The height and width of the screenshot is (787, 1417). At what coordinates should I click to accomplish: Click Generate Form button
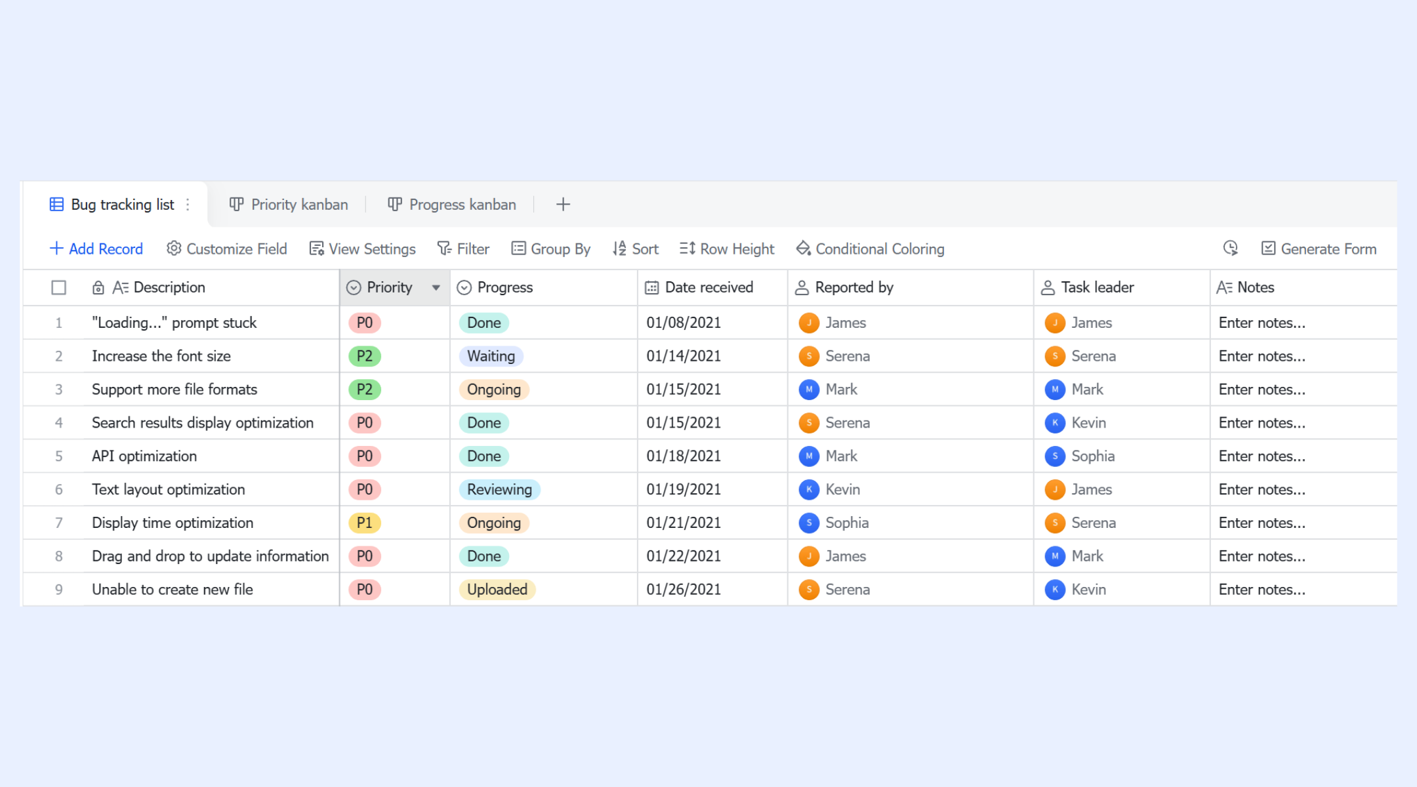(1319, 249)
